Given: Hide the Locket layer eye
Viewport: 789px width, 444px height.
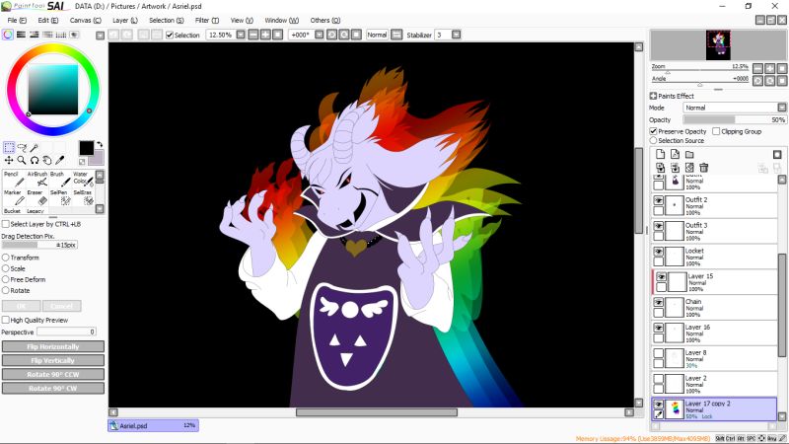Looking at the screenshot, I should tap(658, 252).
